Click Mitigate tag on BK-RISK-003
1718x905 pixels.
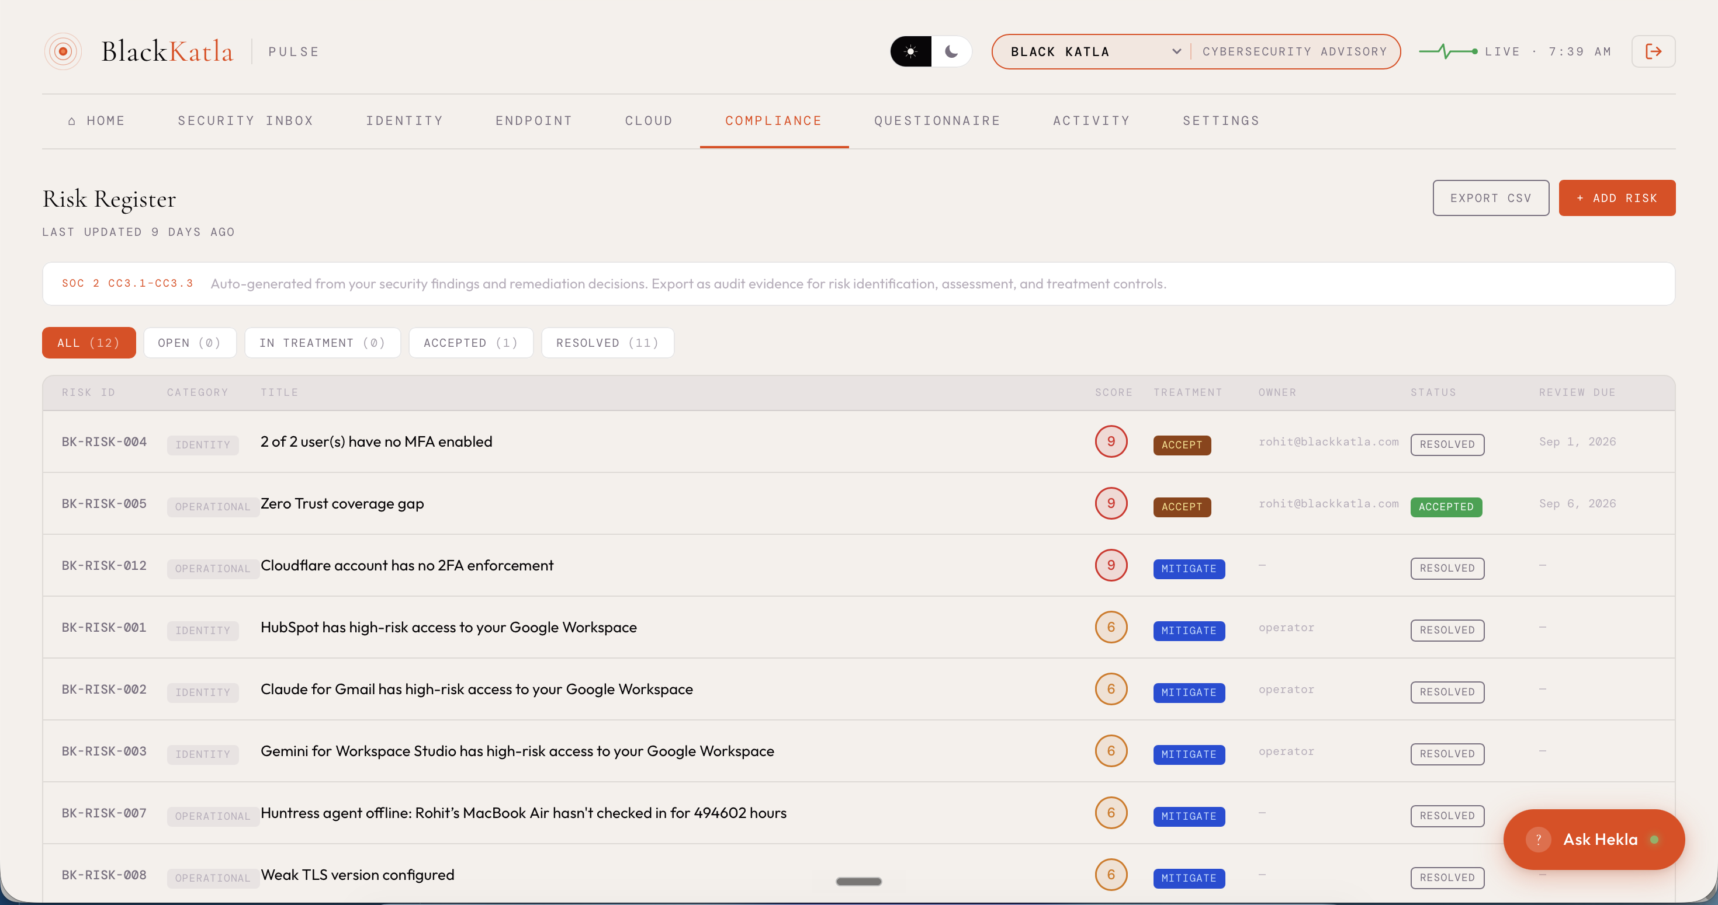click(1189, 754)
